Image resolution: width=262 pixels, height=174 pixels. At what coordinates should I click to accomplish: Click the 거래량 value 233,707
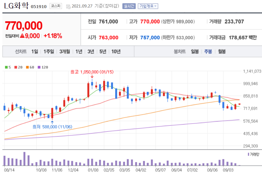click(234, 22)
